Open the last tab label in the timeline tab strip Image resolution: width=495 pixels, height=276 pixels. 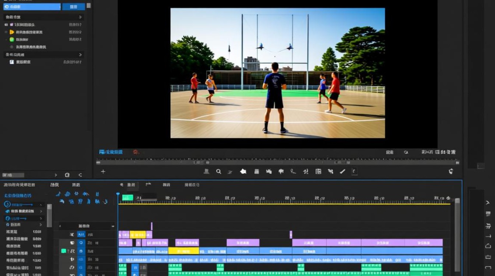[x=192, y=185]
